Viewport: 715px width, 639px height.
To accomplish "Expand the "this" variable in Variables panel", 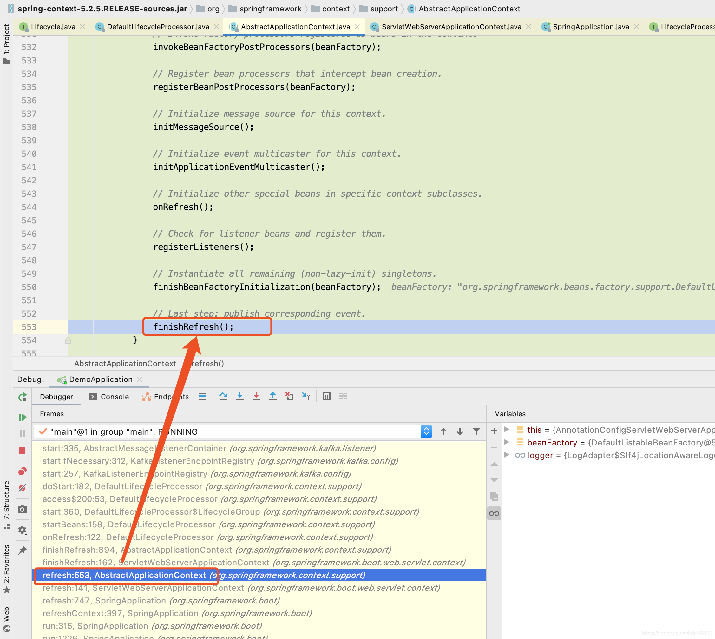I will [x=507, y=430].
